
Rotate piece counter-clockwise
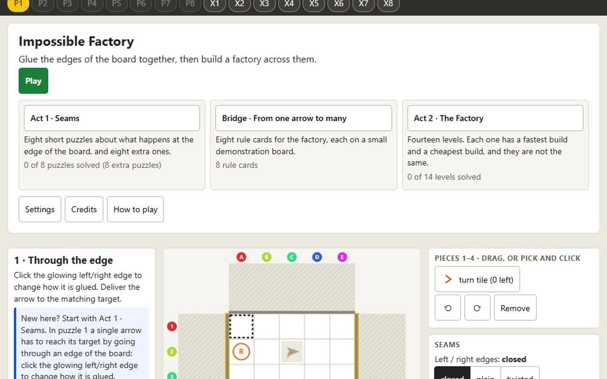pyautogui.click(x=448, y=308)
